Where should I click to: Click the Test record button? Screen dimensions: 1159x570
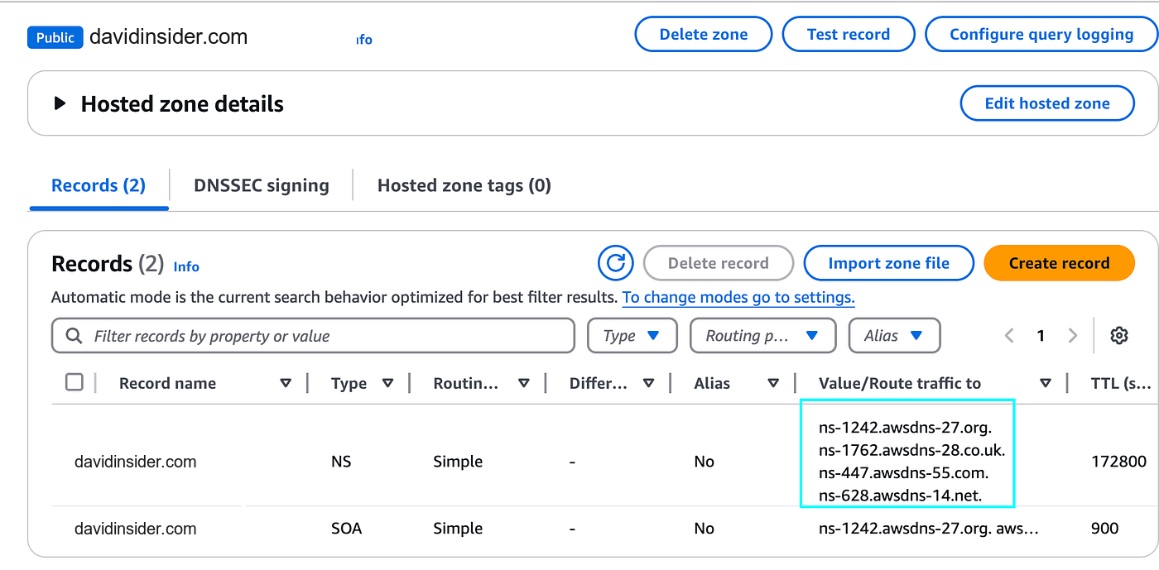(849, 35)
